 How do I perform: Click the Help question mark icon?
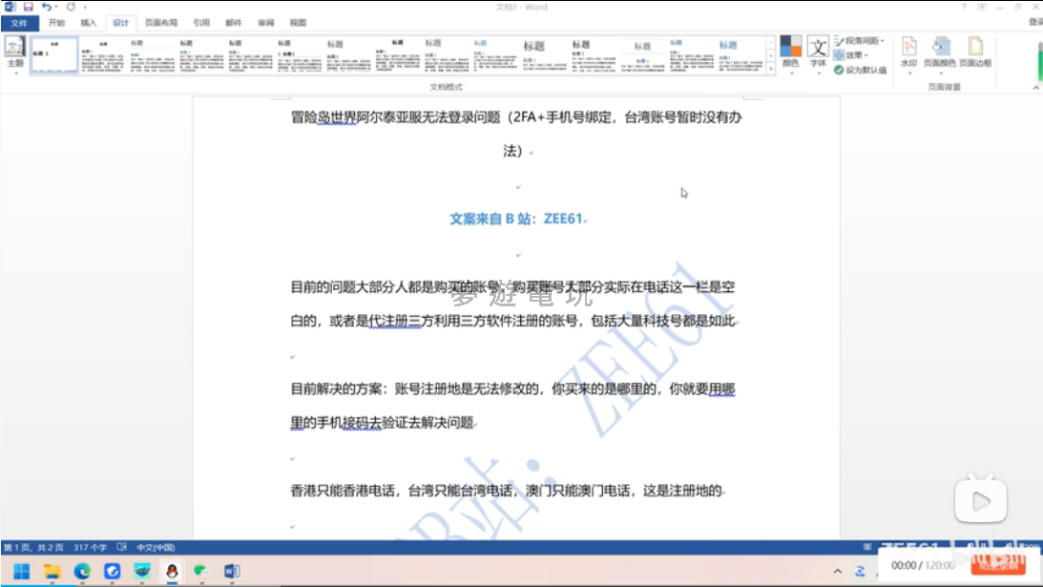(964, 7)
